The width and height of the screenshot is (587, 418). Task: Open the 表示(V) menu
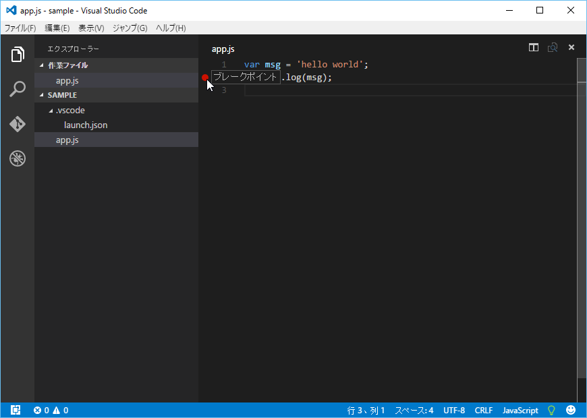pos(91,28)
